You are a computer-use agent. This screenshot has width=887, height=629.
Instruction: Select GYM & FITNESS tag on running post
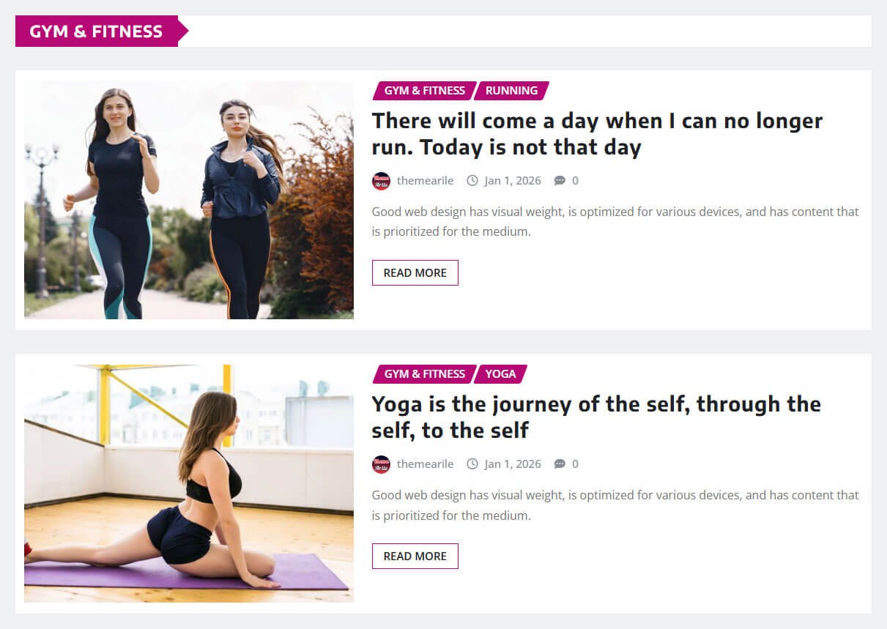click(425, 91)
